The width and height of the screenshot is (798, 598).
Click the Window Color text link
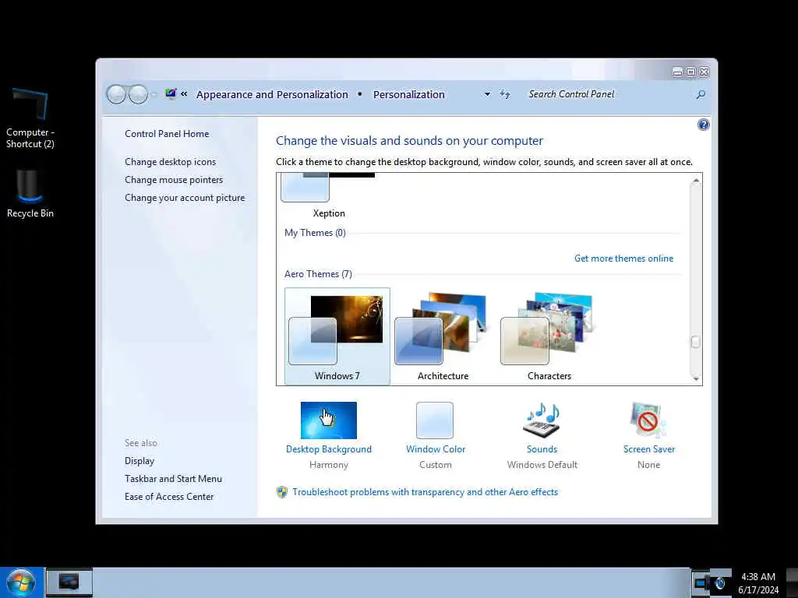[x=436, y=449]
